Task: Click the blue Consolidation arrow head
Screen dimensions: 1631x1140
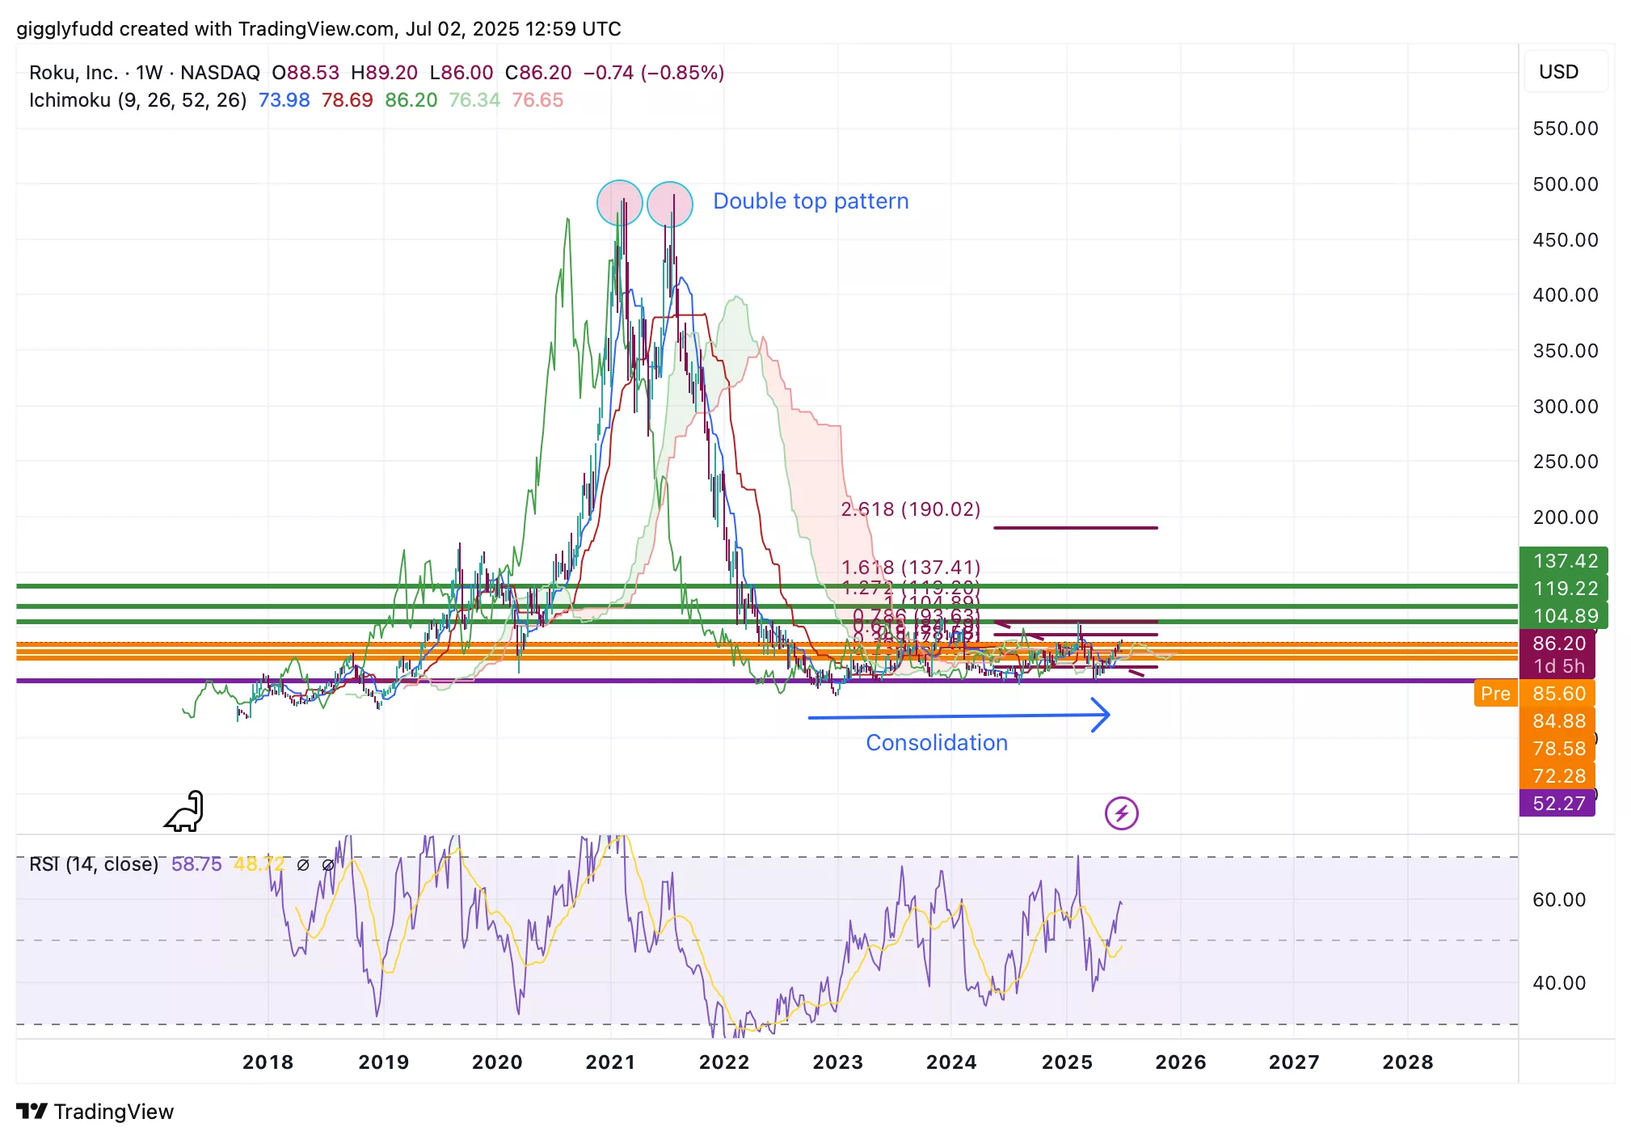Action: point(1102,715)
